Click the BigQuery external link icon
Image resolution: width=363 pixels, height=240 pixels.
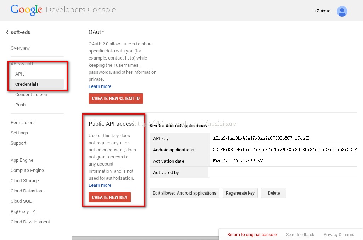coord(34,211)
